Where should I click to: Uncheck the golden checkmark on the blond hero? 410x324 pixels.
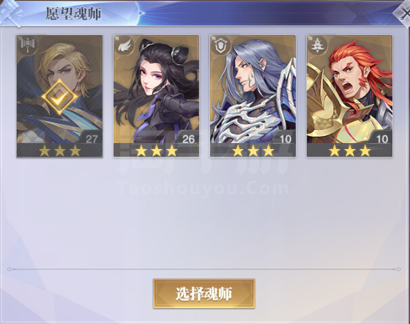point(59,97)
